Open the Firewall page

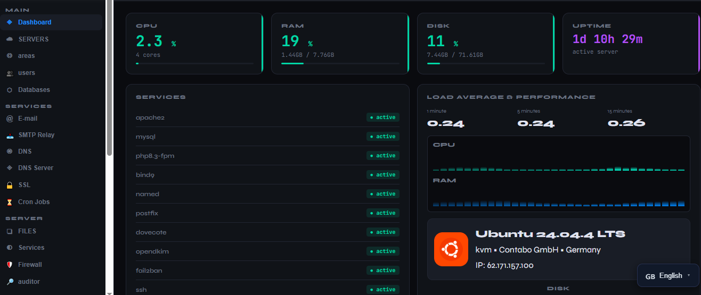[52, 265]
